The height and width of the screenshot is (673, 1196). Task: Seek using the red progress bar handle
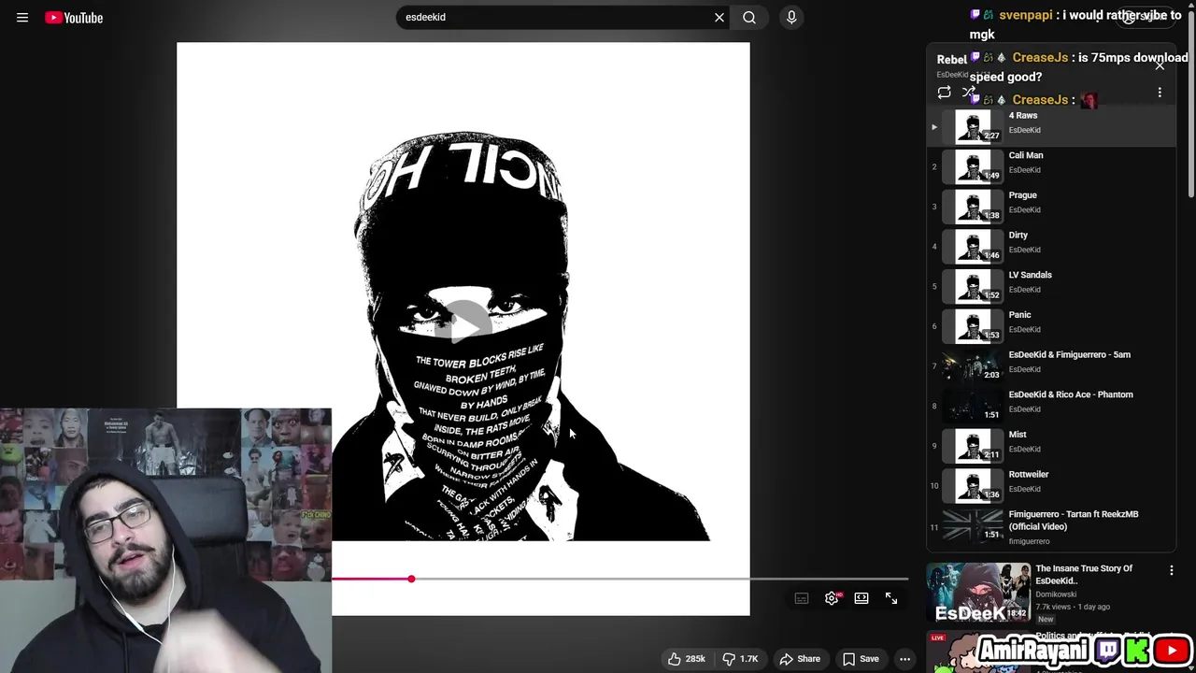click(411, 580)
